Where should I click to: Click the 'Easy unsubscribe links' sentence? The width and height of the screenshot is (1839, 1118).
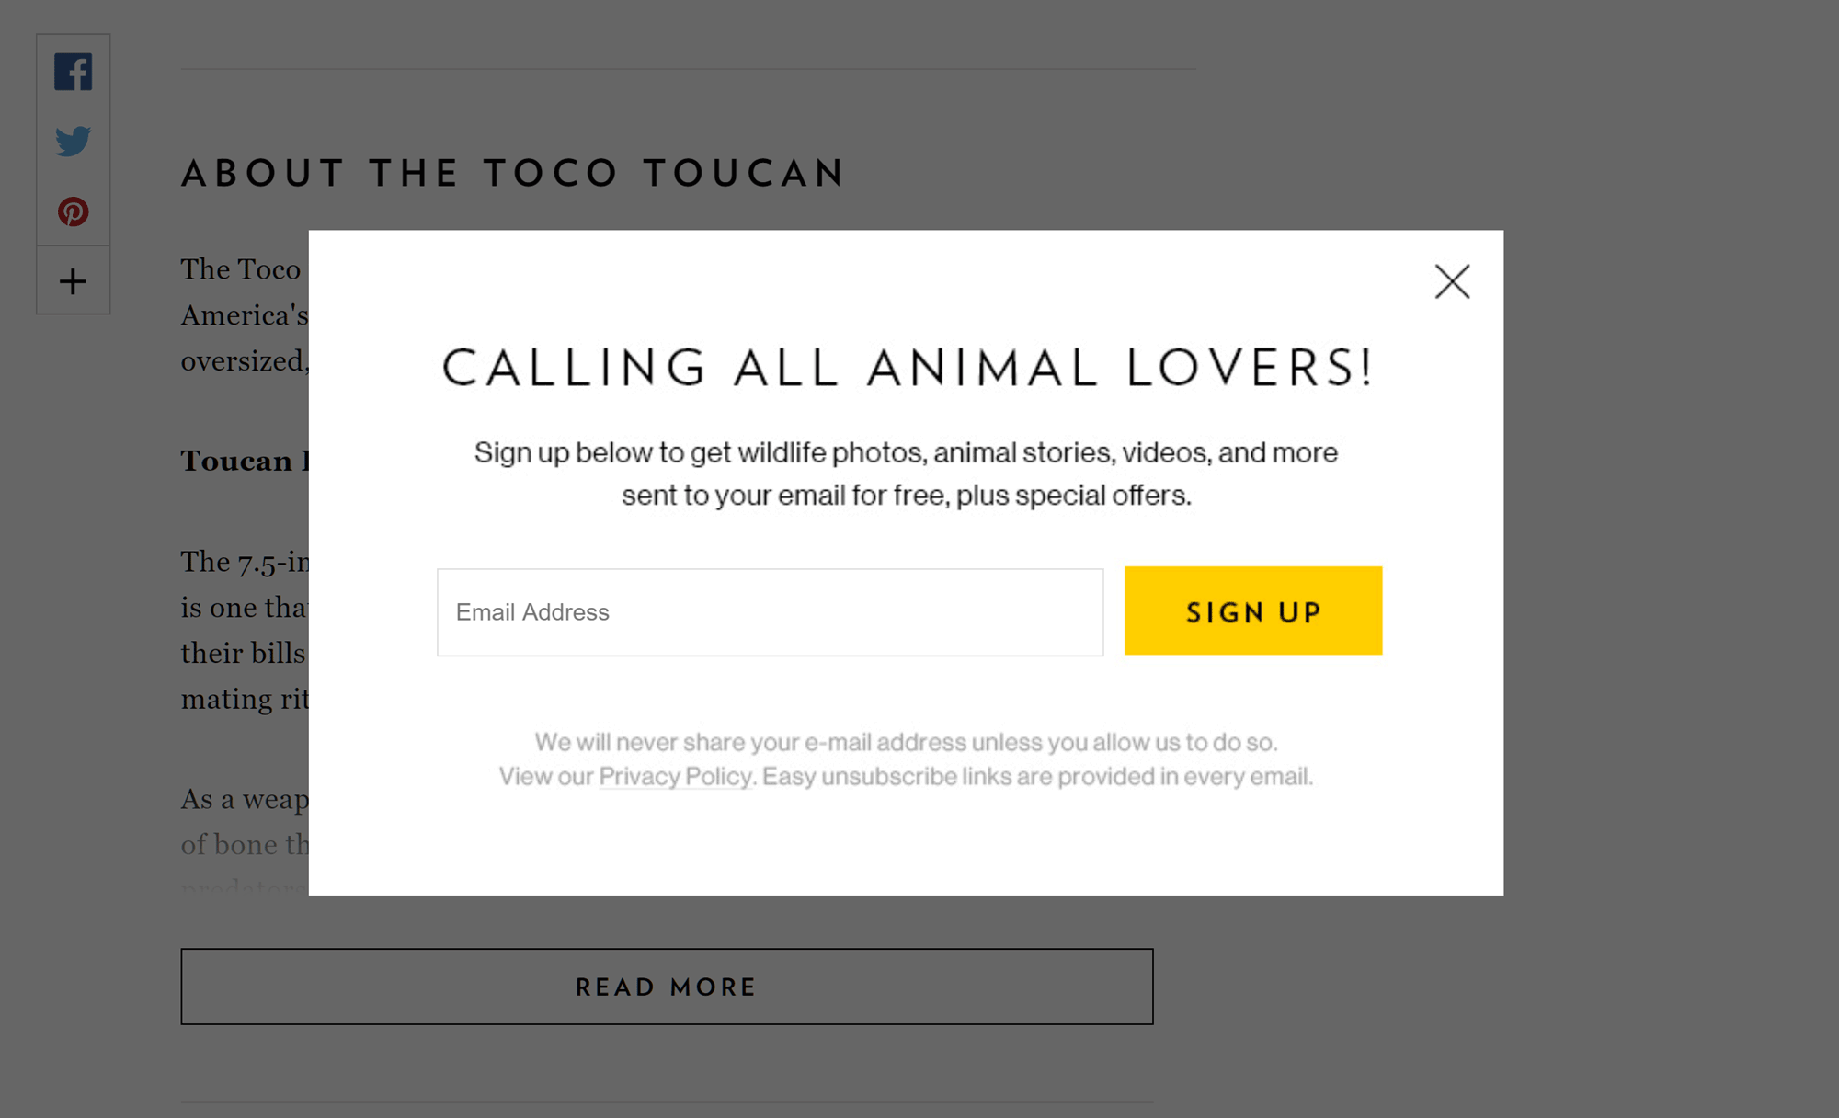(1037, 777)
